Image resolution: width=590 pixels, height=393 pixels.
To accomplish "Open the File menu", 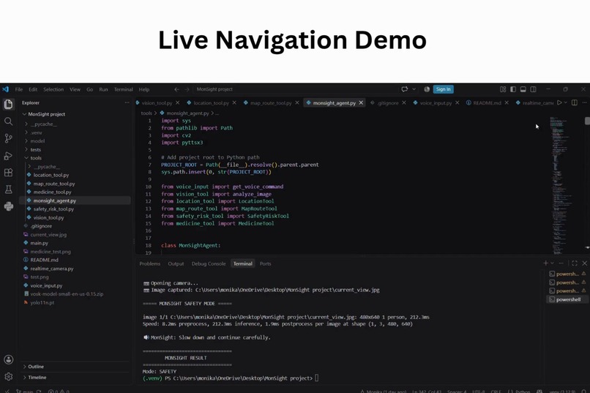I will click(19, 89).
